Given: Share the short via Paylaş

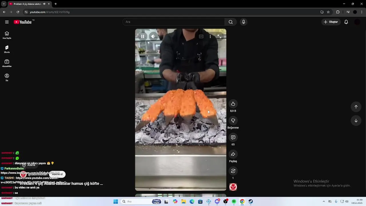Looking at the screenshot, I should [x=233, y=154].
